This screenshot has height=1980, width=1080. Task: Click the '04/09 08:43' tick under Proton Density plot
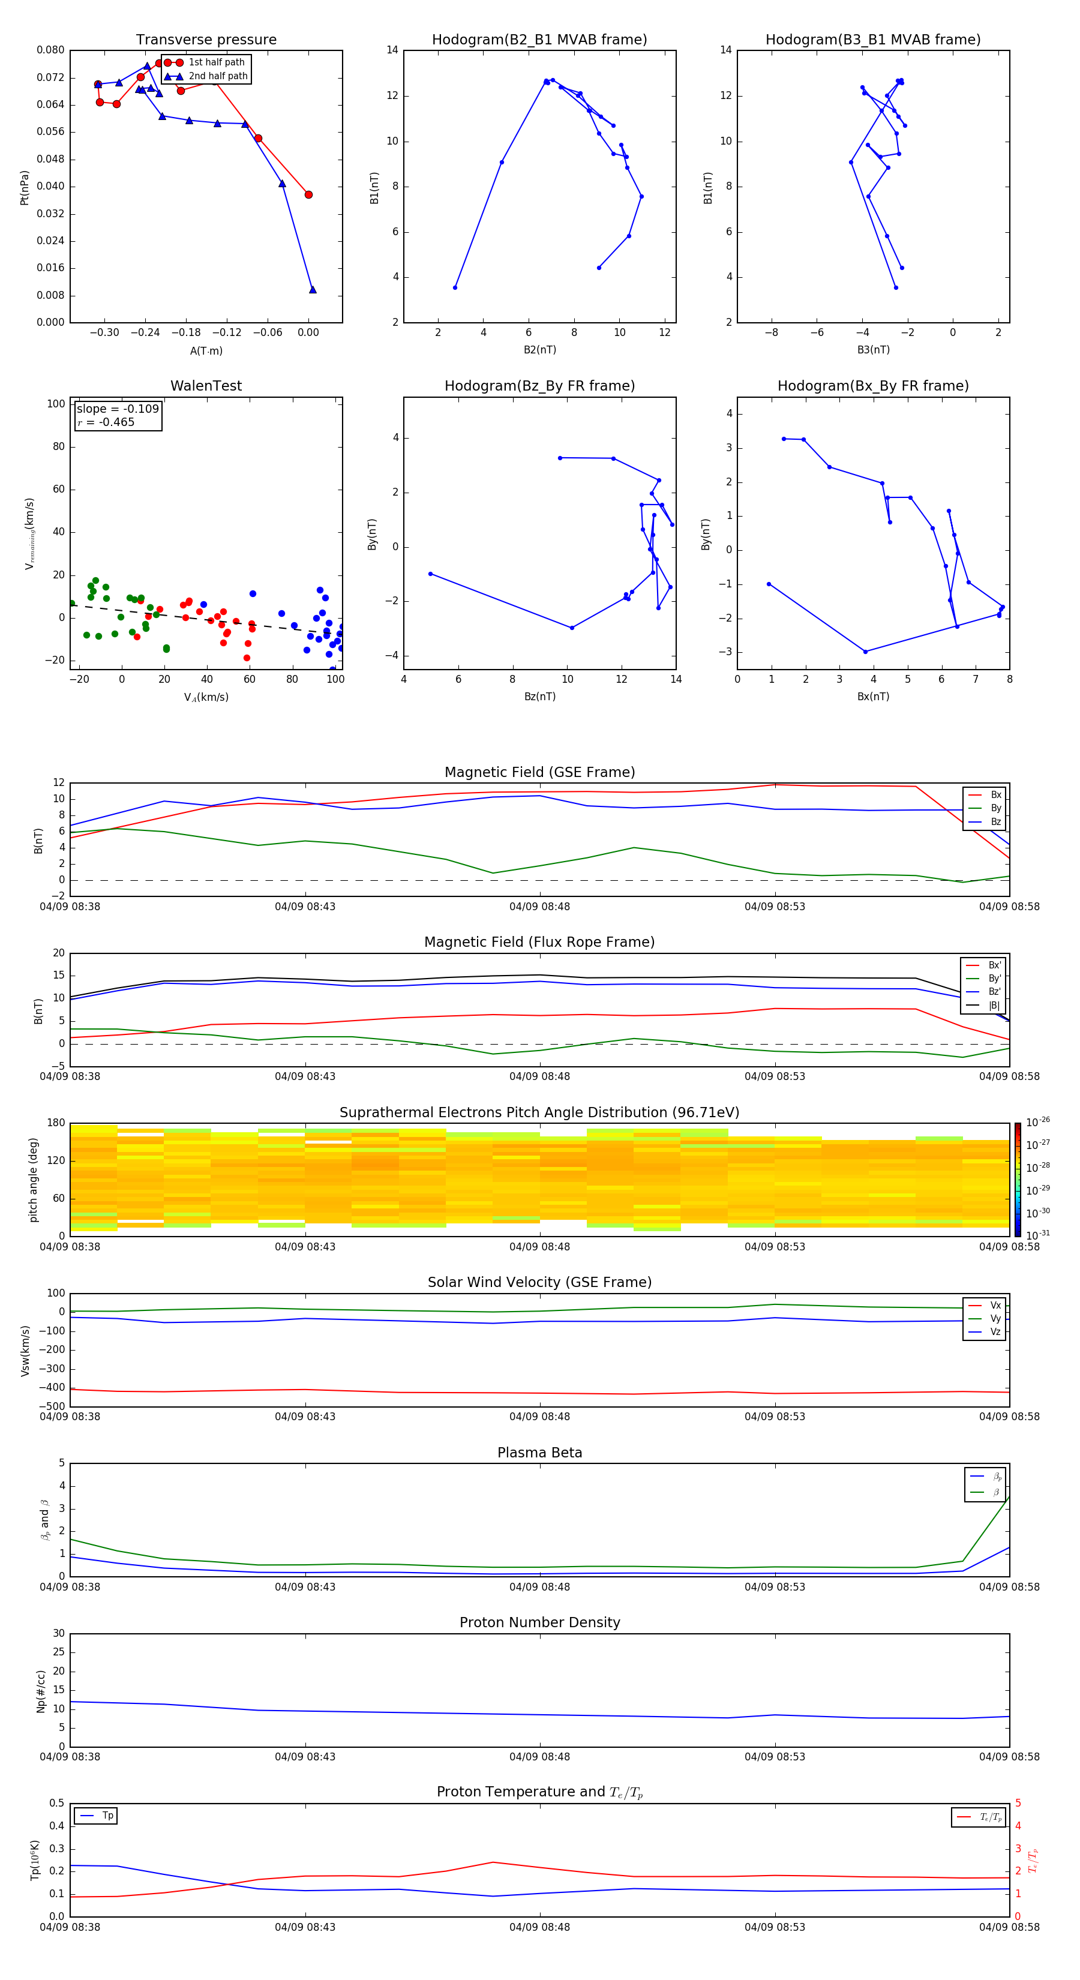pos(305,1757)
